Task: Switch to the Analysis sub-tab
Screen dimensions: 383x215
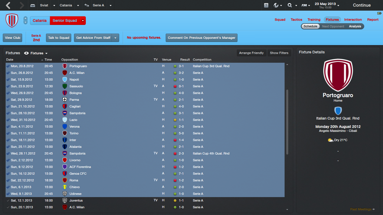Action: click(x=355, y=26)
